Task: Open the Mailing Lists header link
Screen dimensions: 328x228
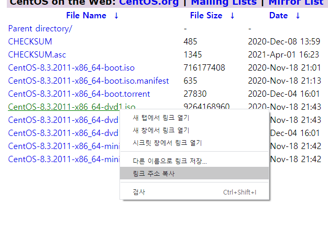Action: 224,3
